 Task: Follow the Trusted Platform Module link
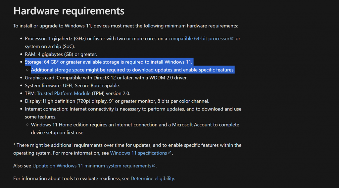(64, 93)
